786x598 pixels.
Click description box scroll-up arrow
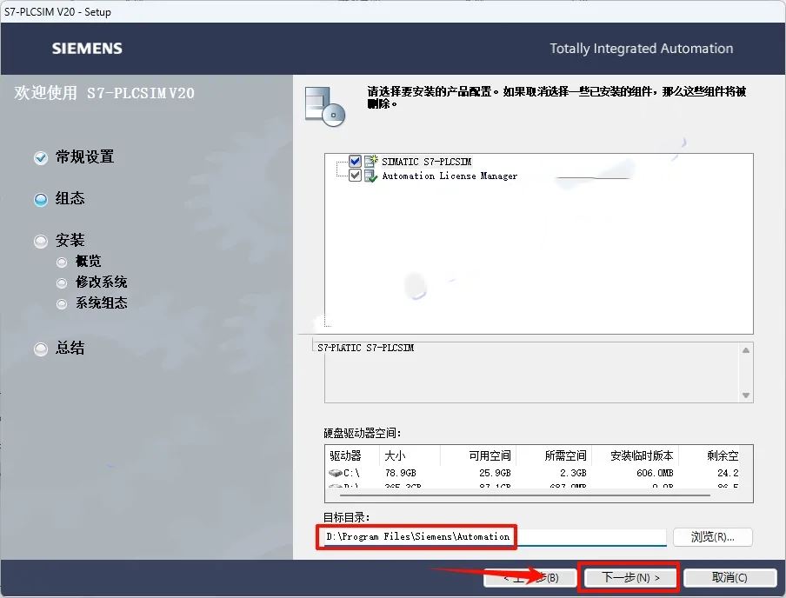746,350
